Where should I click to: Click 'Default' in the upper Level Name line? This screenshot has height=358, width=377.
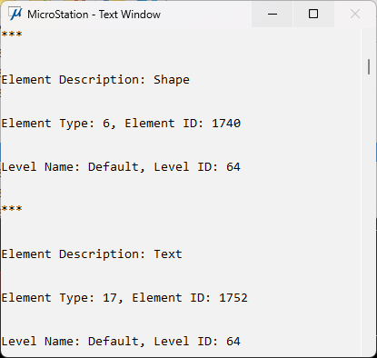pyautogui.click(x=113, y=167)
